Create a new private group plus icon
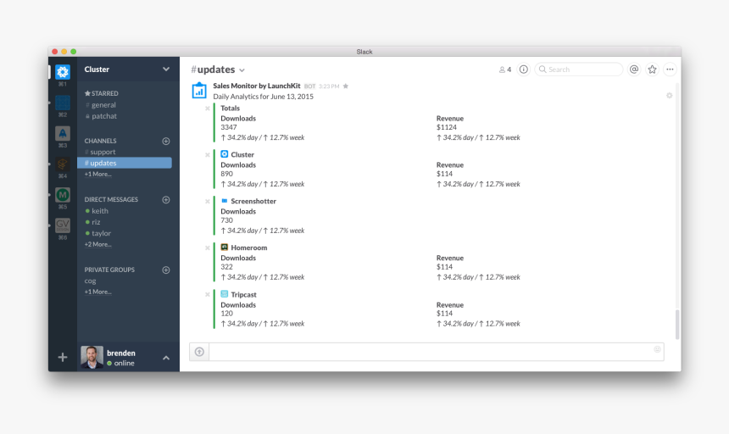The image size is (729, 434). (166, 270)
